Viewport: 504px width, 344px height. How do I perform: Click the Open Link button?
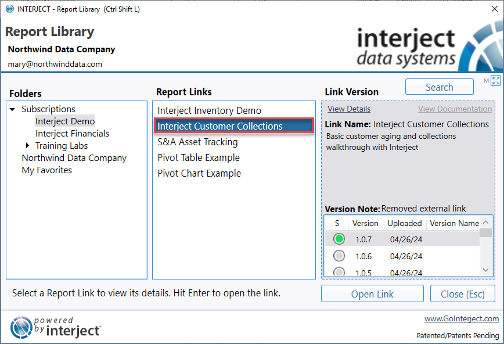(x=372, y=294)
